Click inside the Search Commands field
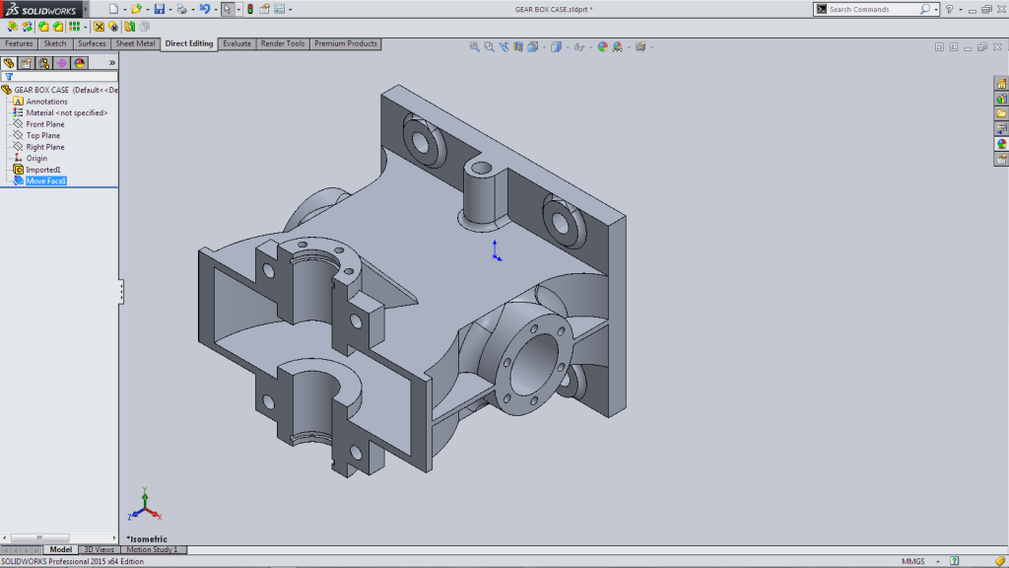Screen dimensions: 1009x568 point(867,9)
